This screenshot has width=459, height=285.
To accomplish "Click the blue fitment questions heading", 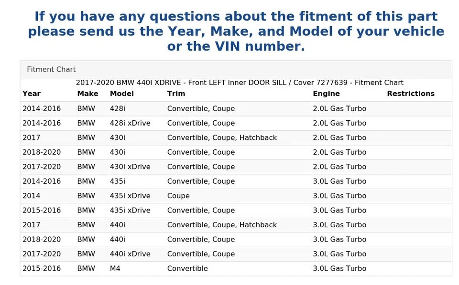I will [x=236, y=32].
